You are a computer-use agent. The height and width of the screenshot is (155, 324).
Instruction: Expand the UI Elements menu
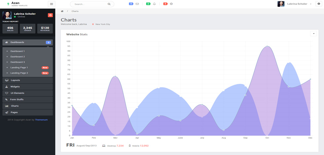tap(27, 93)
